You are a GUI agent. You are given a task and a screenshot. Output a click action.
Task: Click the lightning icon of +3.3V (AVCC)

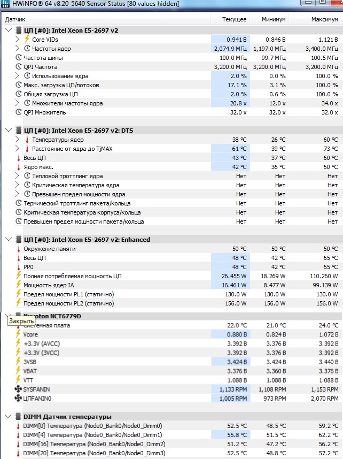[18, 343]
